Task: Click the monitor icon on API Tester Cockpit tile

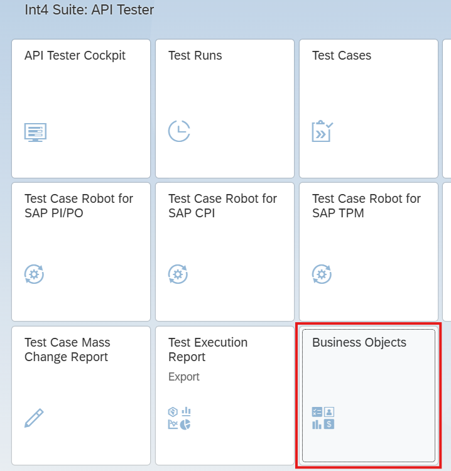Action: coord(35,132)
